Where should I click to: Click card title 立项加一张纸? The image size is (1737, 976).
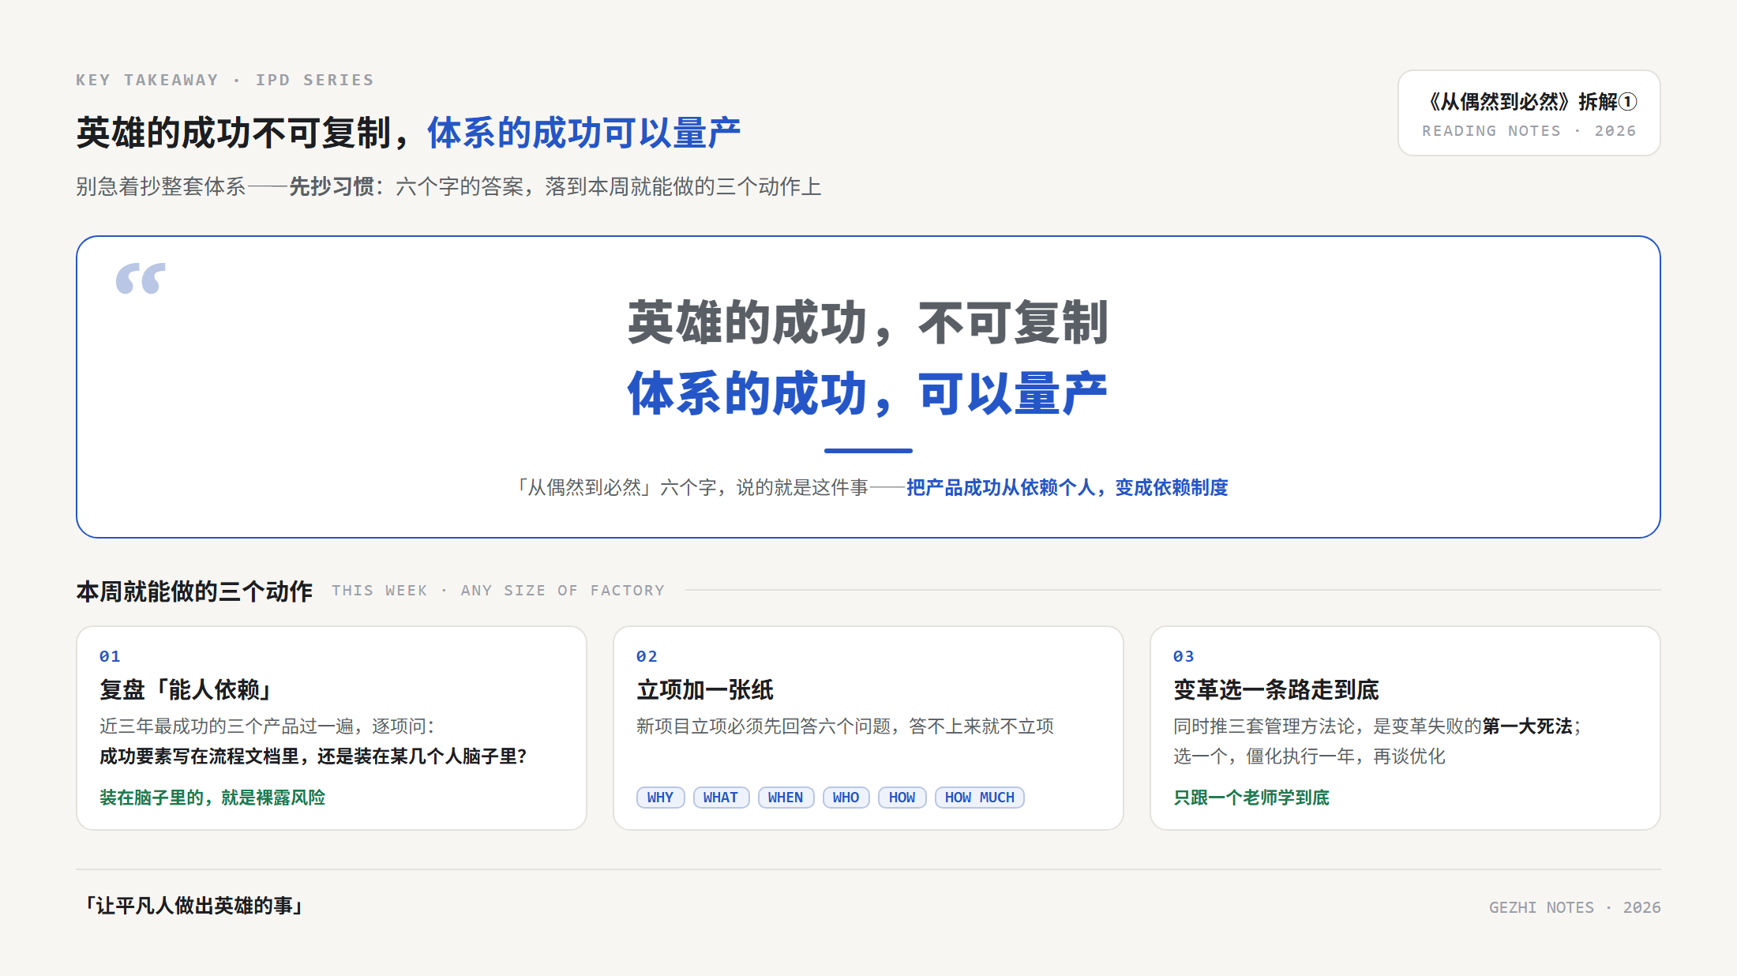coord(705,689)
